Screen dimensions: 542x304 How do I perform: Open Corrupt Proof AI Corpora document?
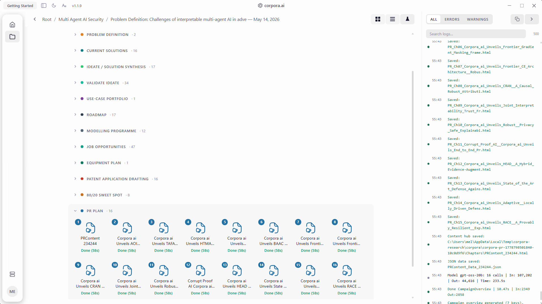(200, 279)
